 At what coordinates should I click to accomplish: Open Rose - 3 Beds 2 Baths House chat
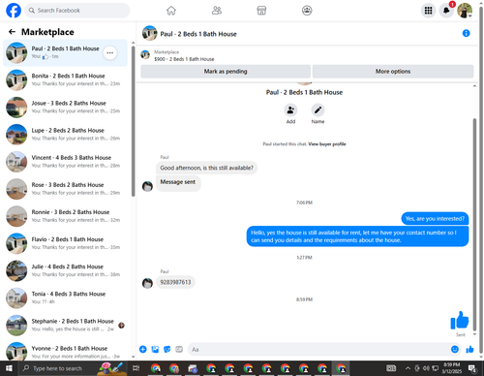coord(65,189)
